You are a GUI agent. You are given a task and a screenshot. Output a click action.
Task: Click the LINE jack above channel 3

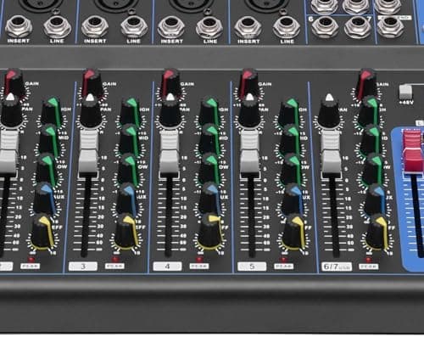[133, 27]
